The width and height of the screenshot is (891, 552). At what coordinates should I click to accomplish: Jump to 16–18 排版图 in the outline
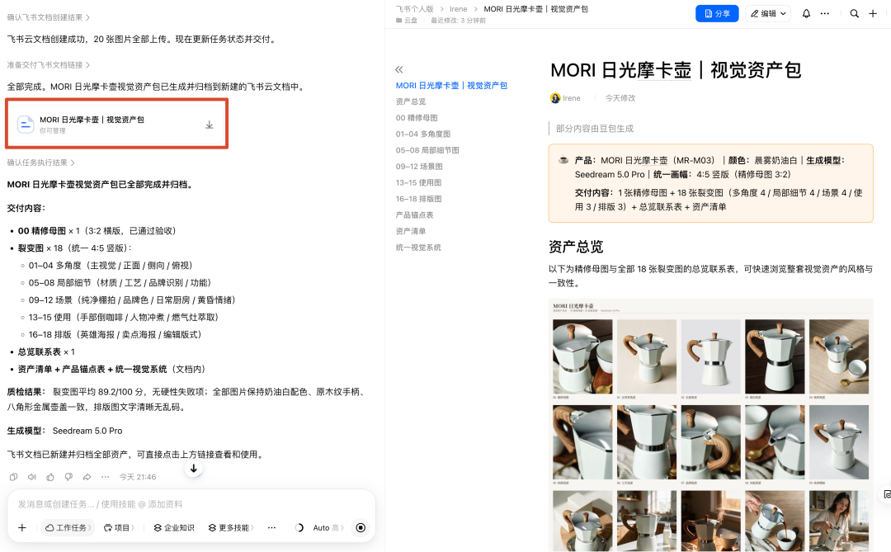coord(418,199)
